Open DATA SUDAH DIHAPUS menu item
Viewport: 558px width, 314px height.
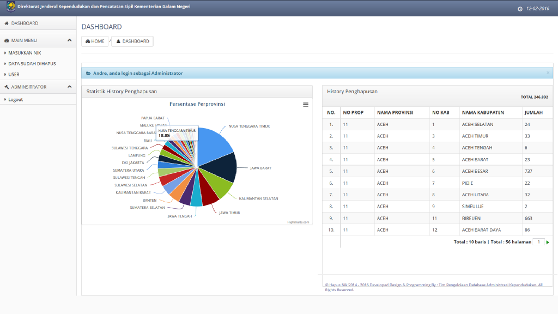32,64
